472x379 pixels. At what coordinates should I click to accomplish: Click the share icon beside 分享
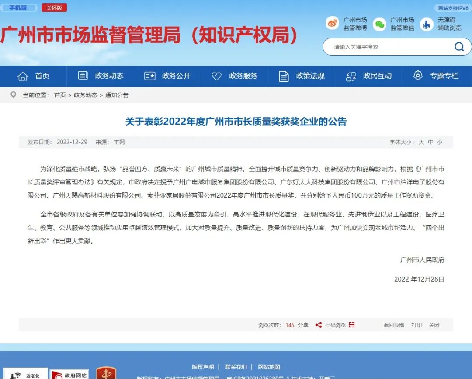pyautogui.click(x=319, y=325)
